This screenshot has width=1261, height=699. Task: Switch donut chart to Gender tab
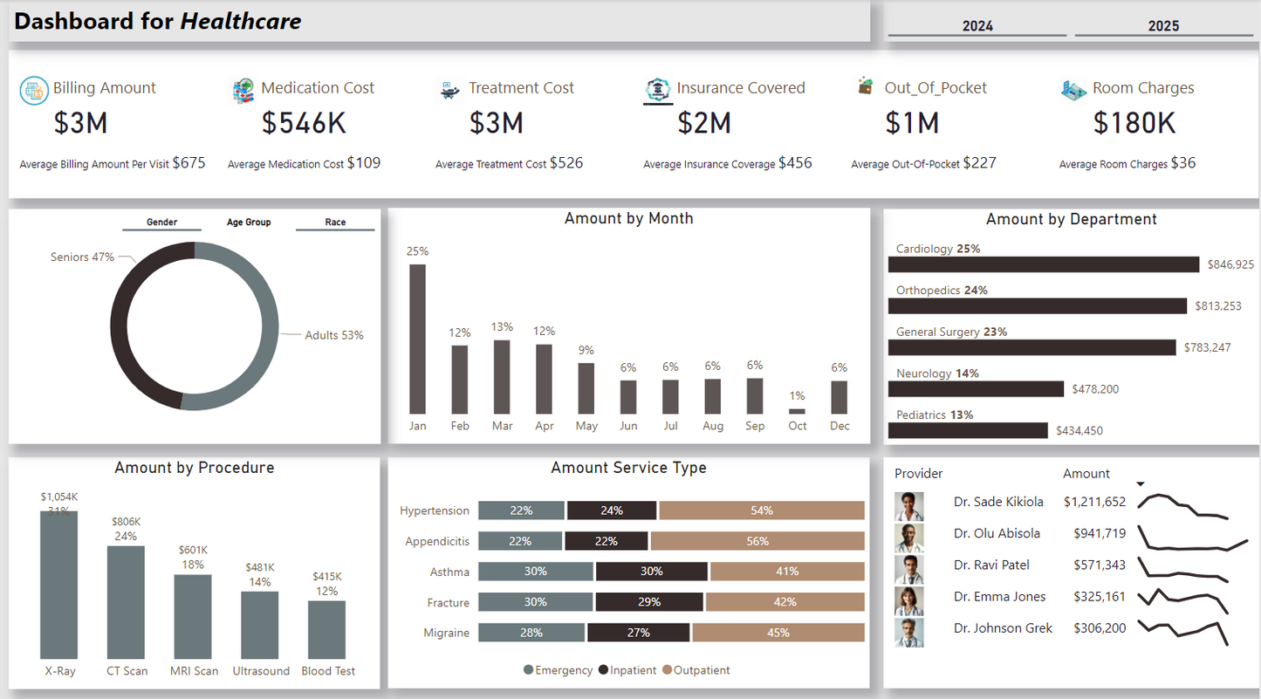click(161, 223)
